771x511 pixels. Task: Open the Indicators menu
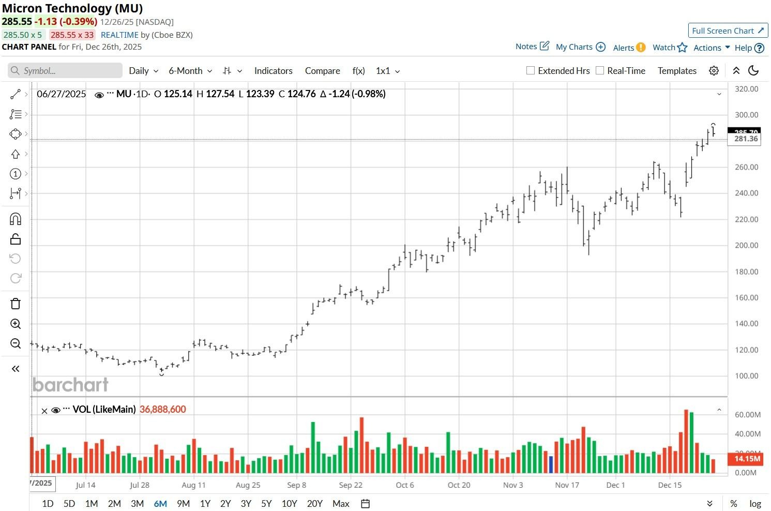coord(273,71)
